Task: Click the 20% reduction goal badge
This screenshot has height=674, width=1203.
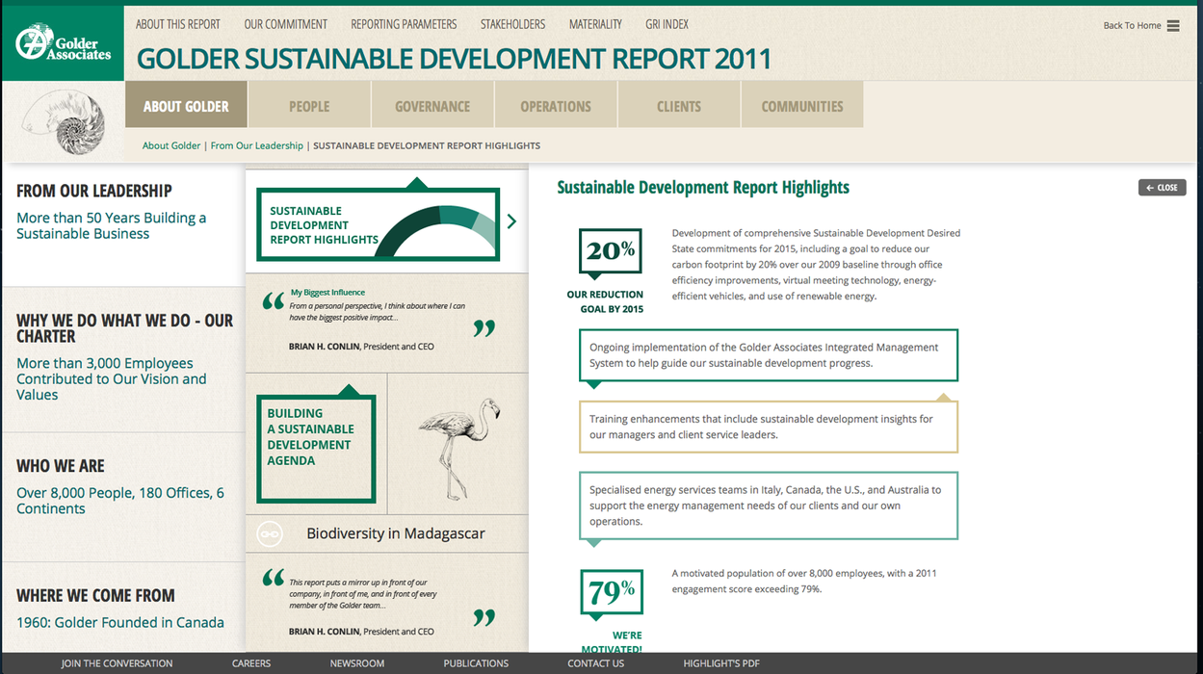Action: pos(611,251)
